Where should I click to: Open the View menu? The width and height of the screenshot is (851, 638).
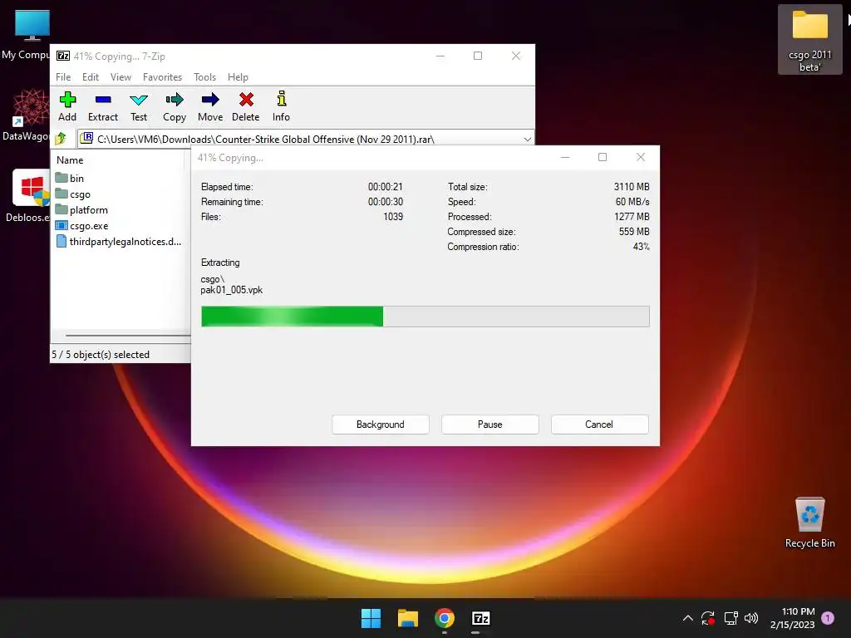(121, 77)
